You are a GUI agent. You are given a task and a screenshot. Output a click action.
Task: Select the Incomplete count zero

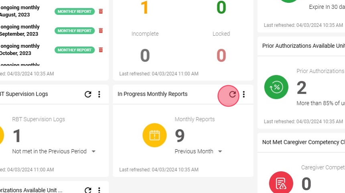click(145, 55)
